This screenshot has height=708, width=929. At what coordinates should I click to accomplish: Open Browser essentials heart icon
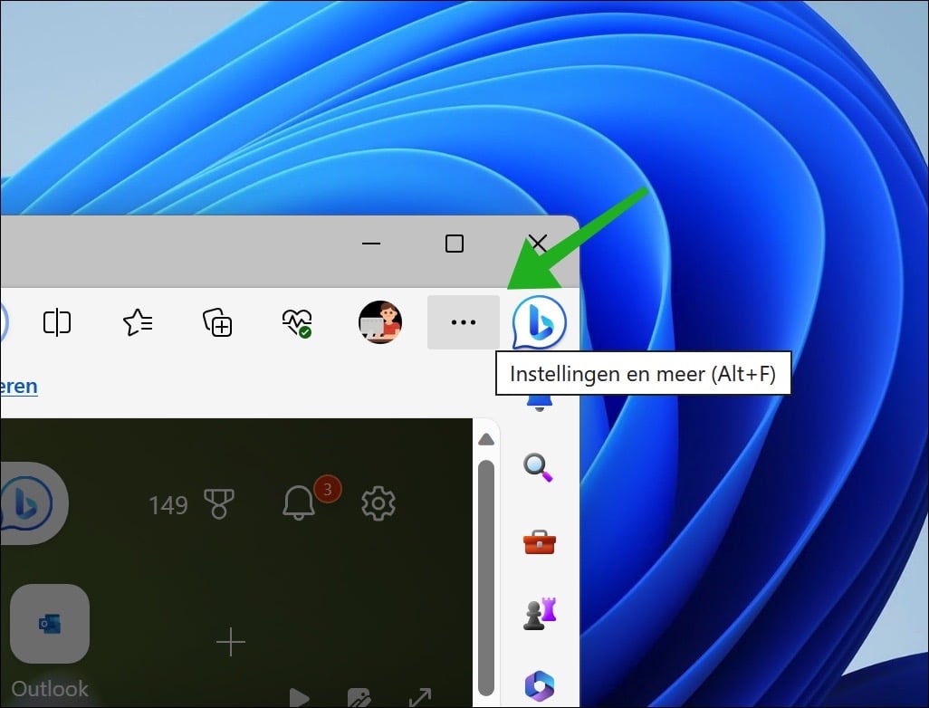coord(296,322)
